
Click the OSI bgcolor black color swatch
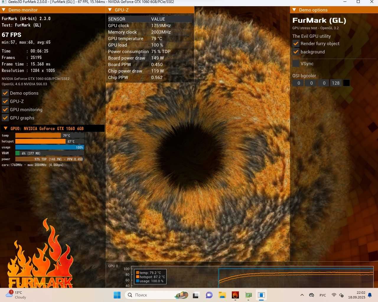tap(346, 83)
